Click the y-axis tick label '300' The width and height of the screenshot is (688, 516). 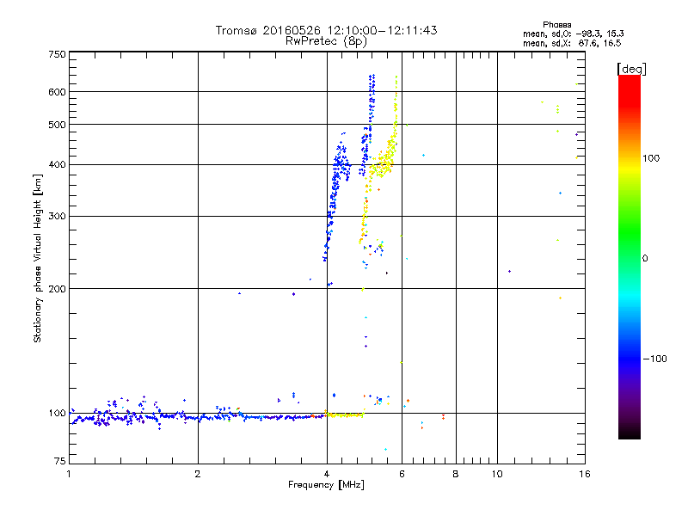tap(57, 217)
